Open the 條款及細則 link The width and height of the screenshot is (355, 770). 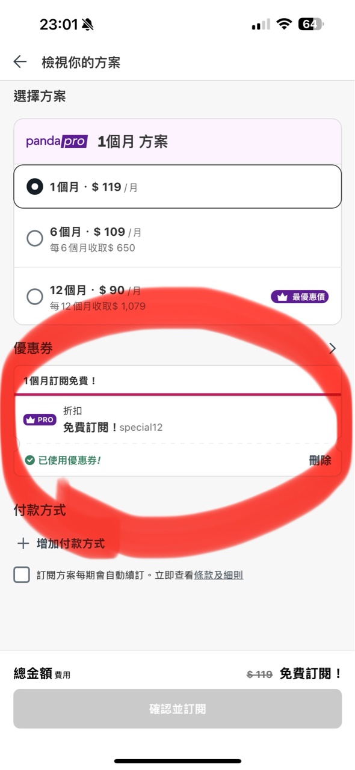click(218, 576)
